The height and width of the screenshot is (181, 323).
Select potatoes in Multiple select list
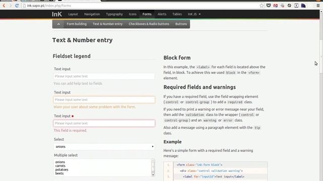click(62, 170)
